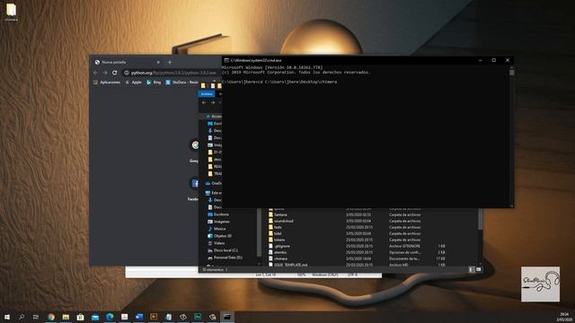The image size is (575, 323).
Task: Select Objetos 3D in Explorer navigation pane
Action: pyautogui.click(x=219, y=236)
